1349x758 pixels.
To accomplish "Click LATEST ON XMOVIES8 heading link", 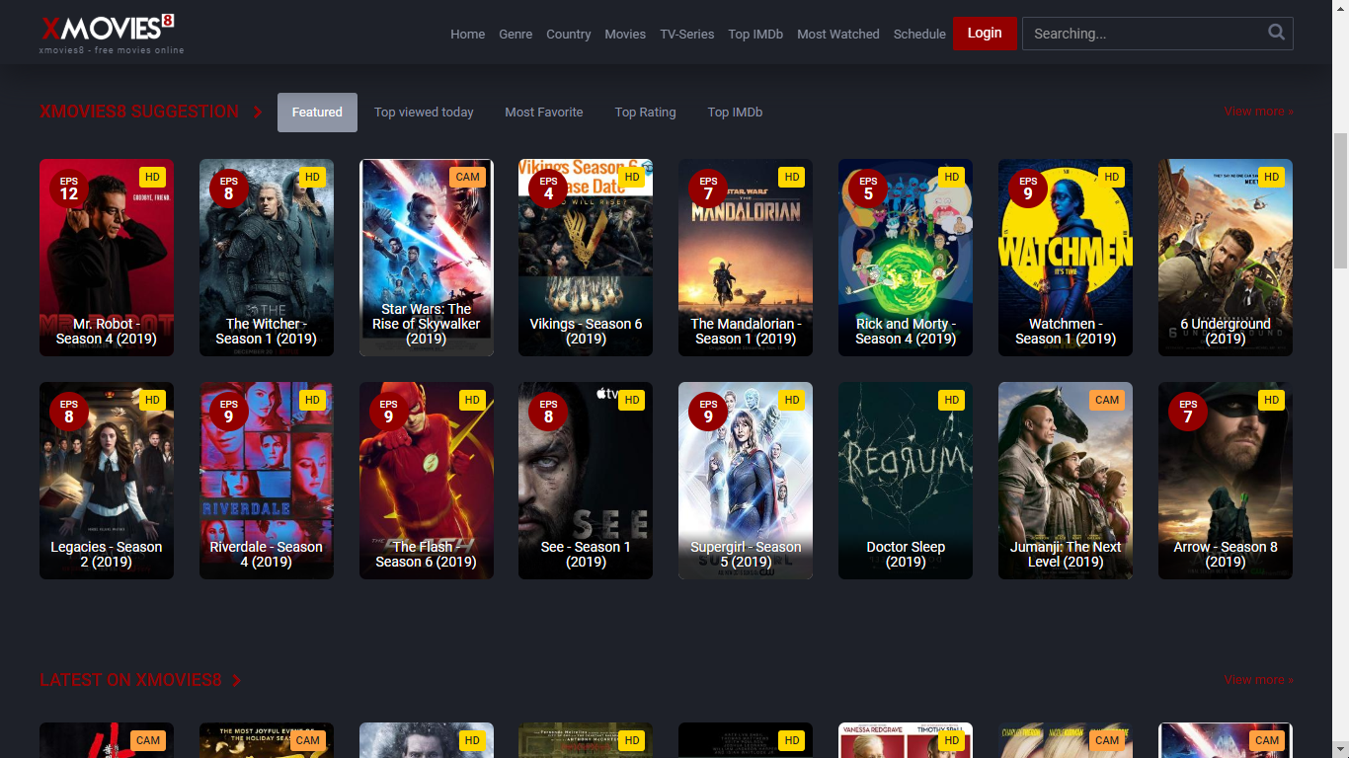I will [x=130, y=680].
